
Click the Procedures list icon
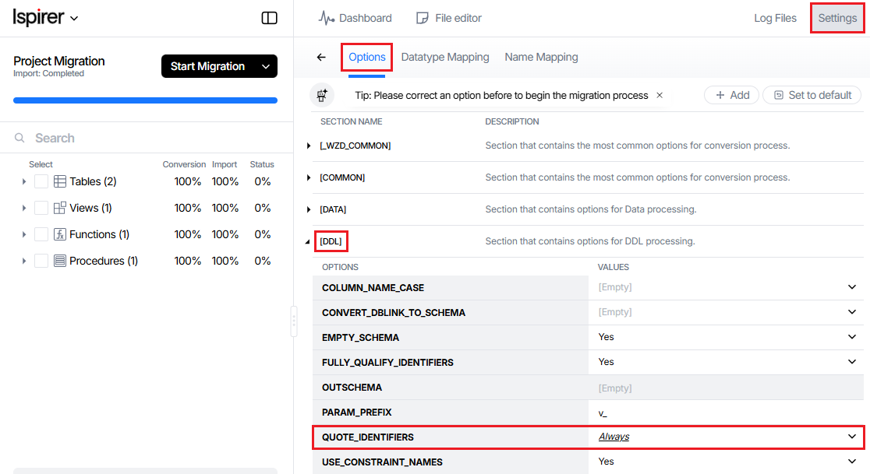[60, 261]
